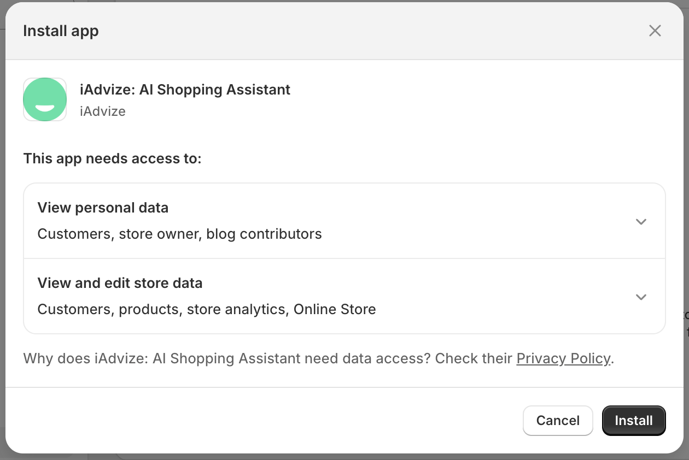Image resolution: width=689 pixels, height=460 pixels.
Task: Click the iAdvize developer name under the title
Action: [103, 111]
